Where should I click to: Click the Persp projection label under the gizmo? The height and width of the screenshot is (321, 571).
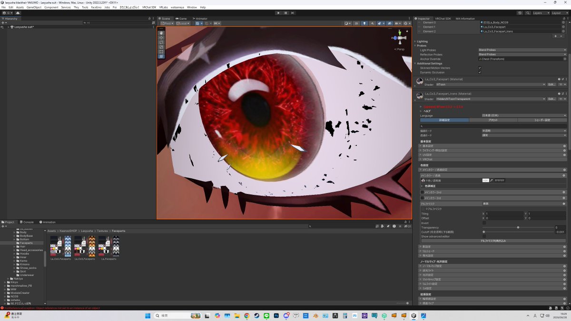(400, 49)
